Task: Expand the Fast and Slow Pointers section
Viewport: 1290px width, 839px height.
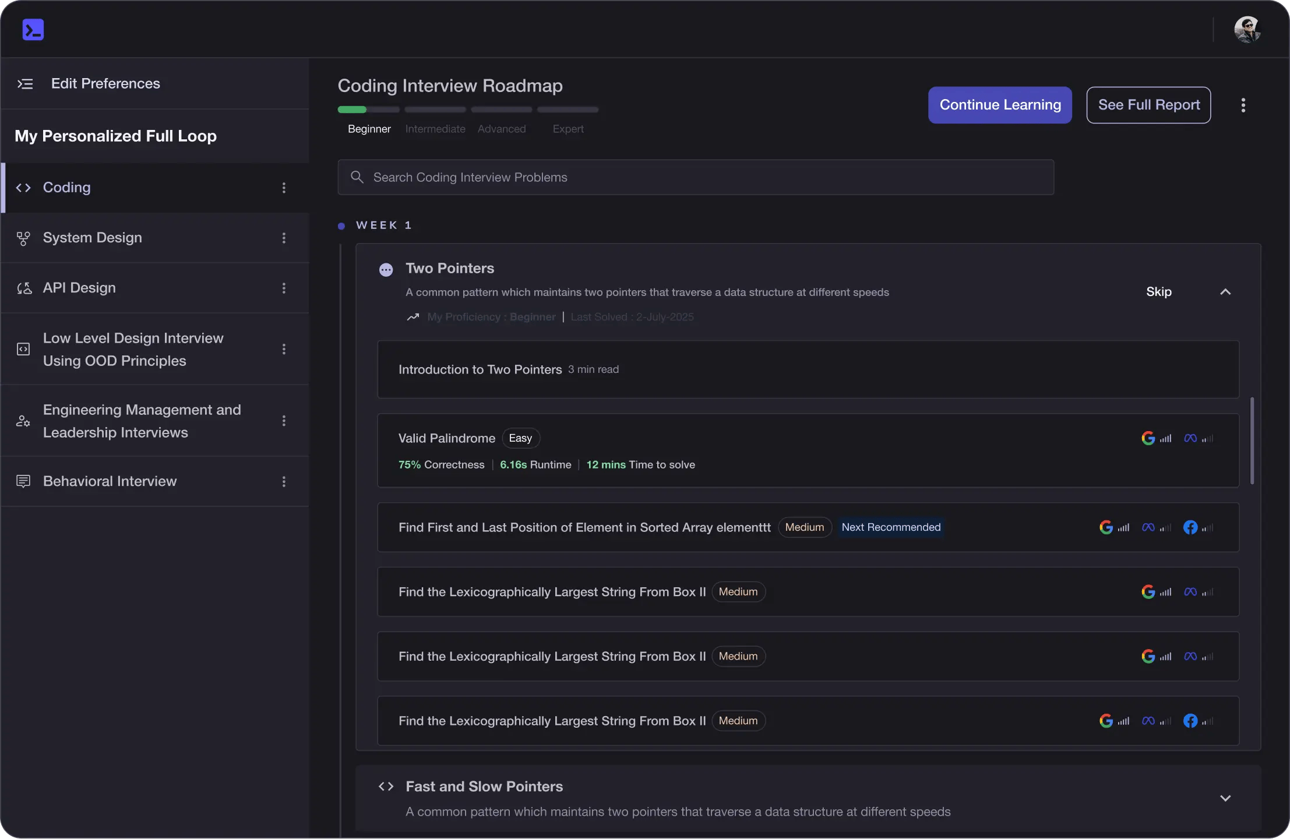Action: click(x=1225, y=798)
